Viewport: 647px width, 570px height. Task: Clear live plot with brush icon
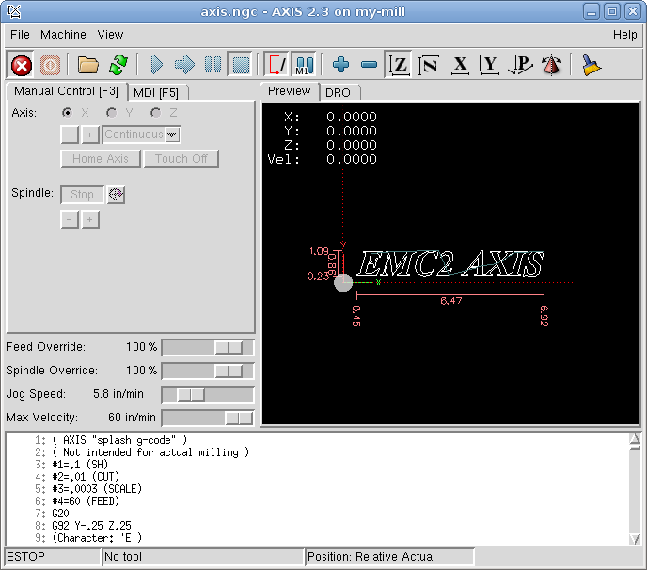point(592,65)
